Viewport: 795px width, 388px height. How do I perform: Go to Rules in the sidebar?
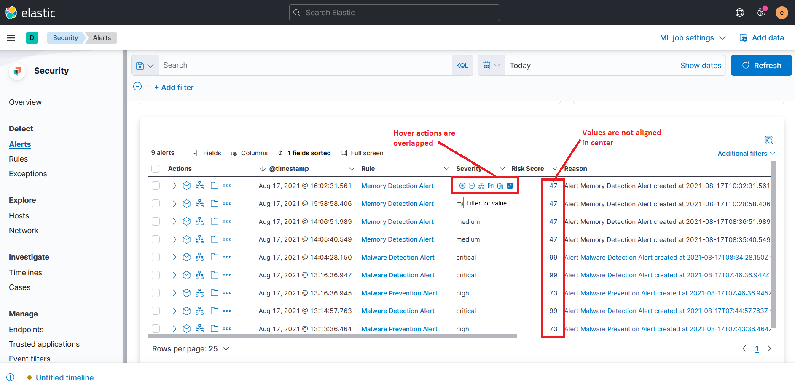[18, 159]
